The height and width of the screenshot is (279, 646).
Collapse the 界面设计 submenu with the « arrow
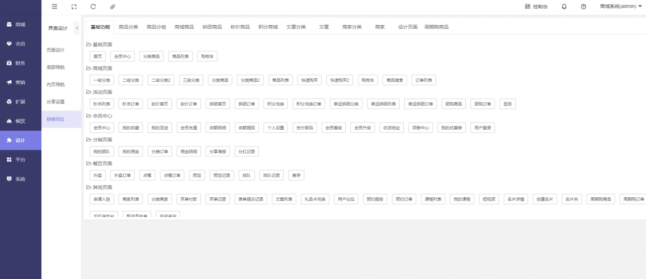[77, 28]
